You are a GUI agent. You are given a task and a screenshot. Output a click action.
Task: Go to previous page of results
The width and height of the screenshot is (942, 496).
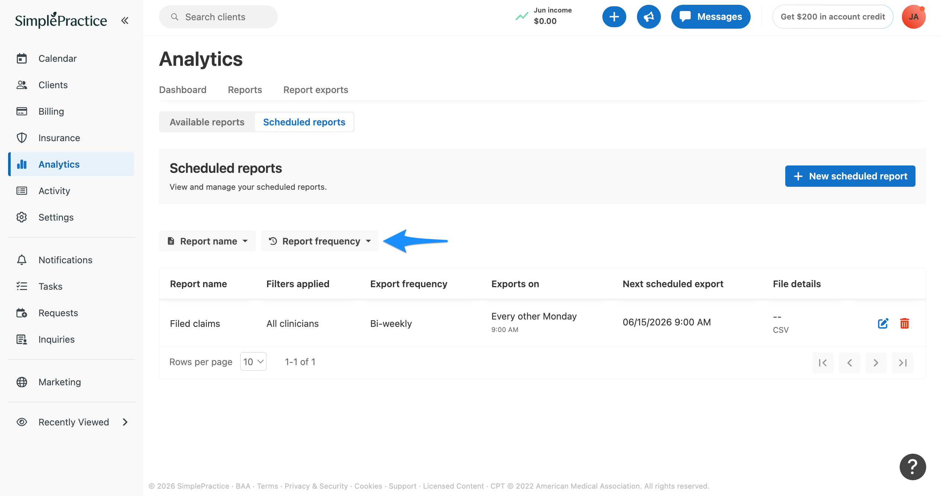[849, 363]
